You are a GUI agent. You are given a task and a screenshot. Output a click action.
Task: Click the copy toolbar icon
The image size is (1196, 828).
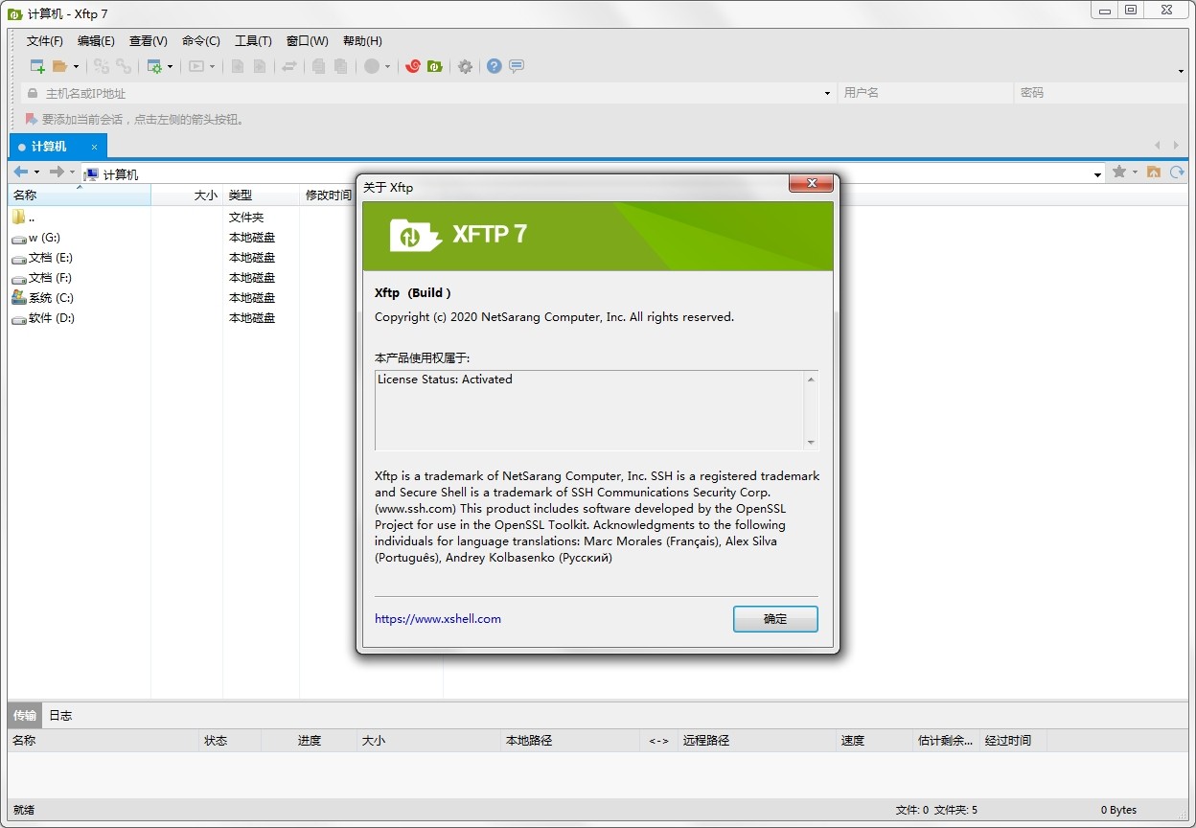pos(318,66)
